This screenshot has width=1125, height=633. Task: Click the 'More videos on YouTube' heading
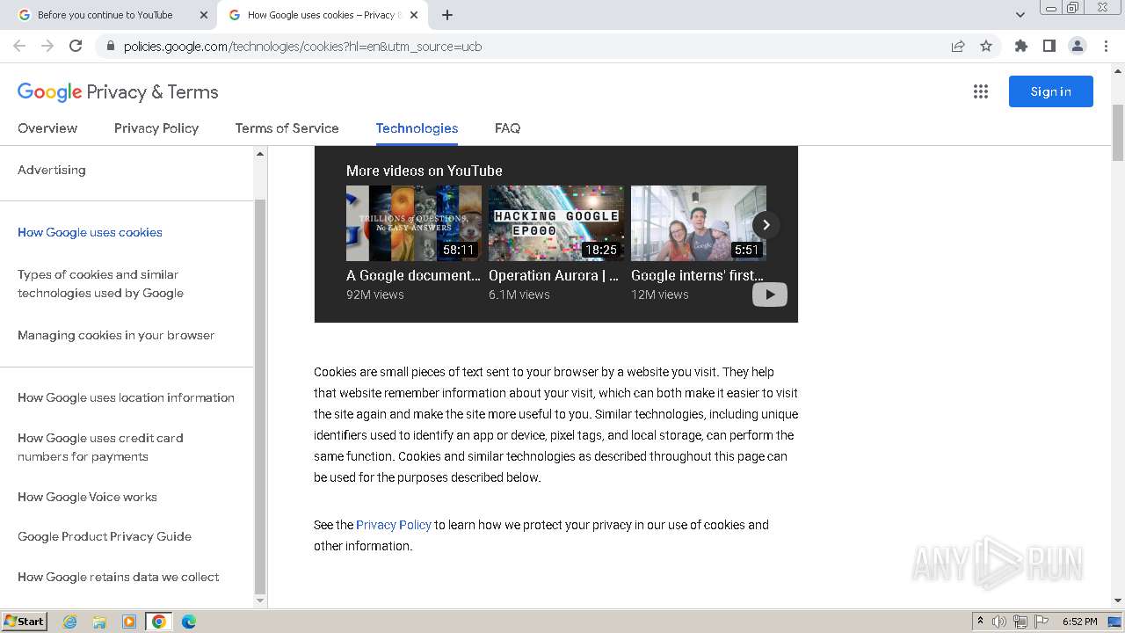pos(425,171)
